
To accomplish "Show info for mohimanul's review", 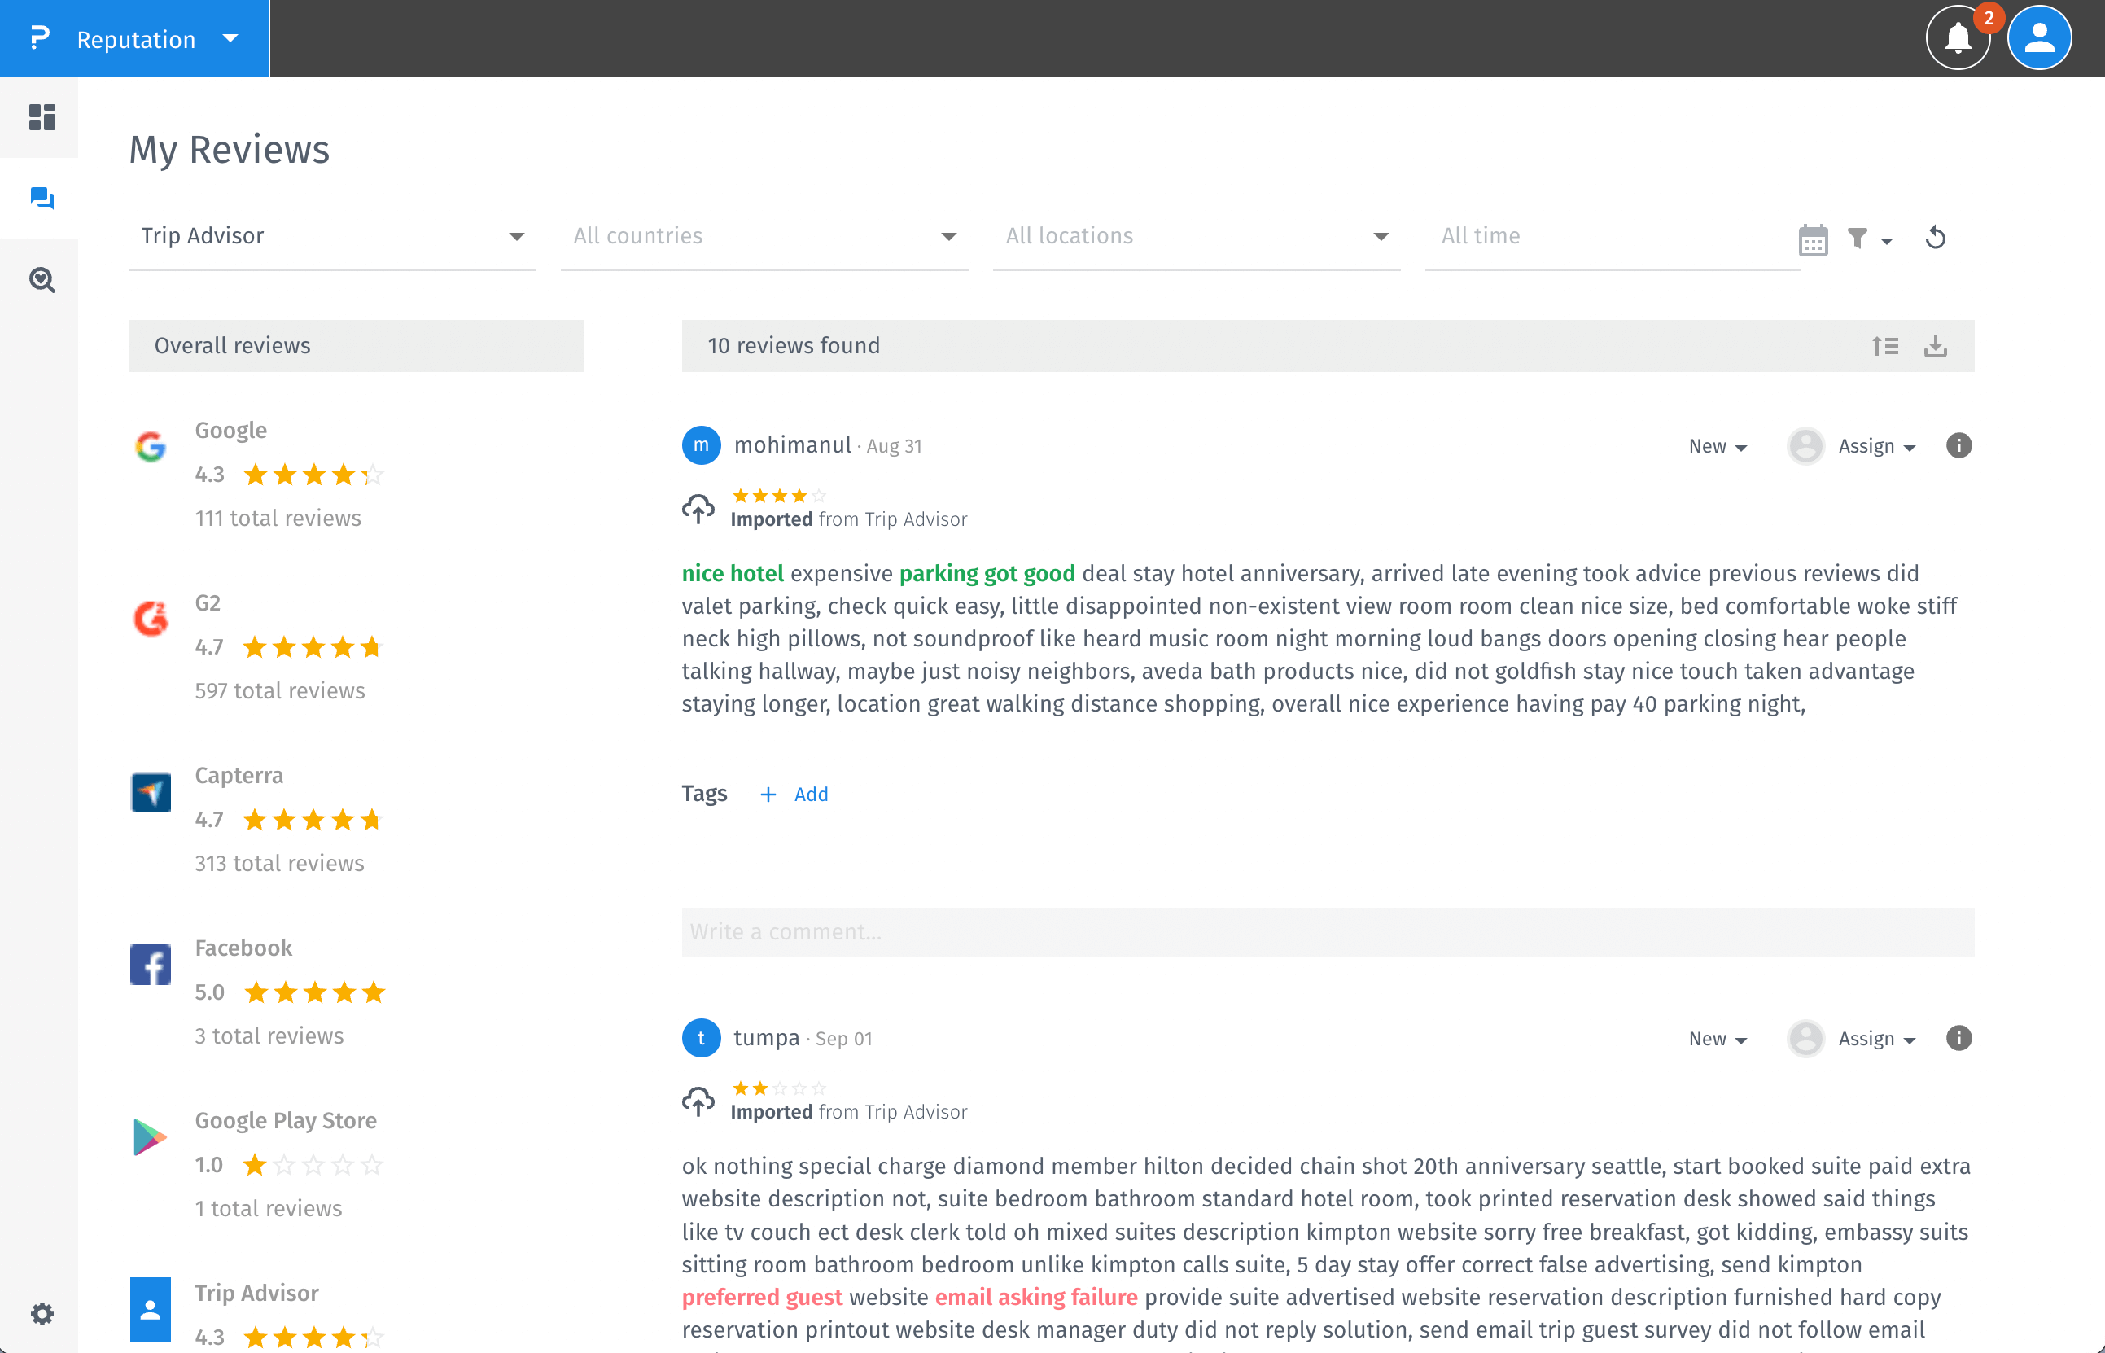I will 1958,446.
